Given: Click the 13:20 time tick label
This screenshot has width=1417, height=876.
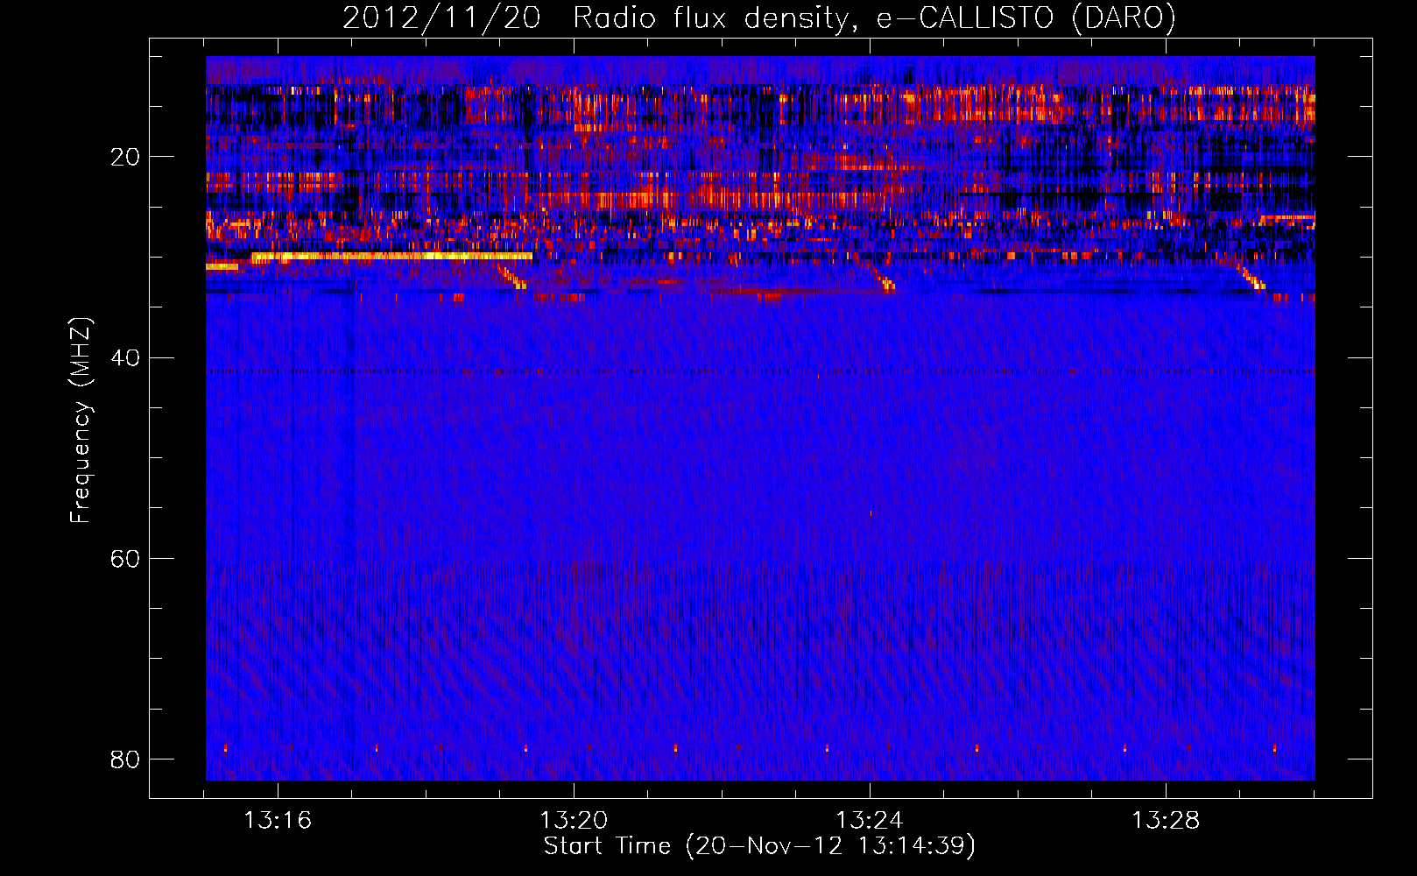Looking at the screenshot, I should (574, 821).
